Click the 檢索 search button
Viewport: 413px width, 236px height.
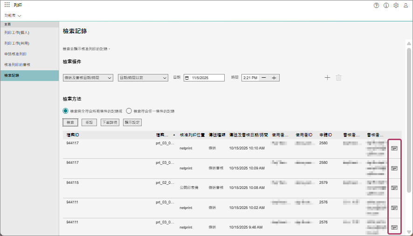click(x=70, y=122)
